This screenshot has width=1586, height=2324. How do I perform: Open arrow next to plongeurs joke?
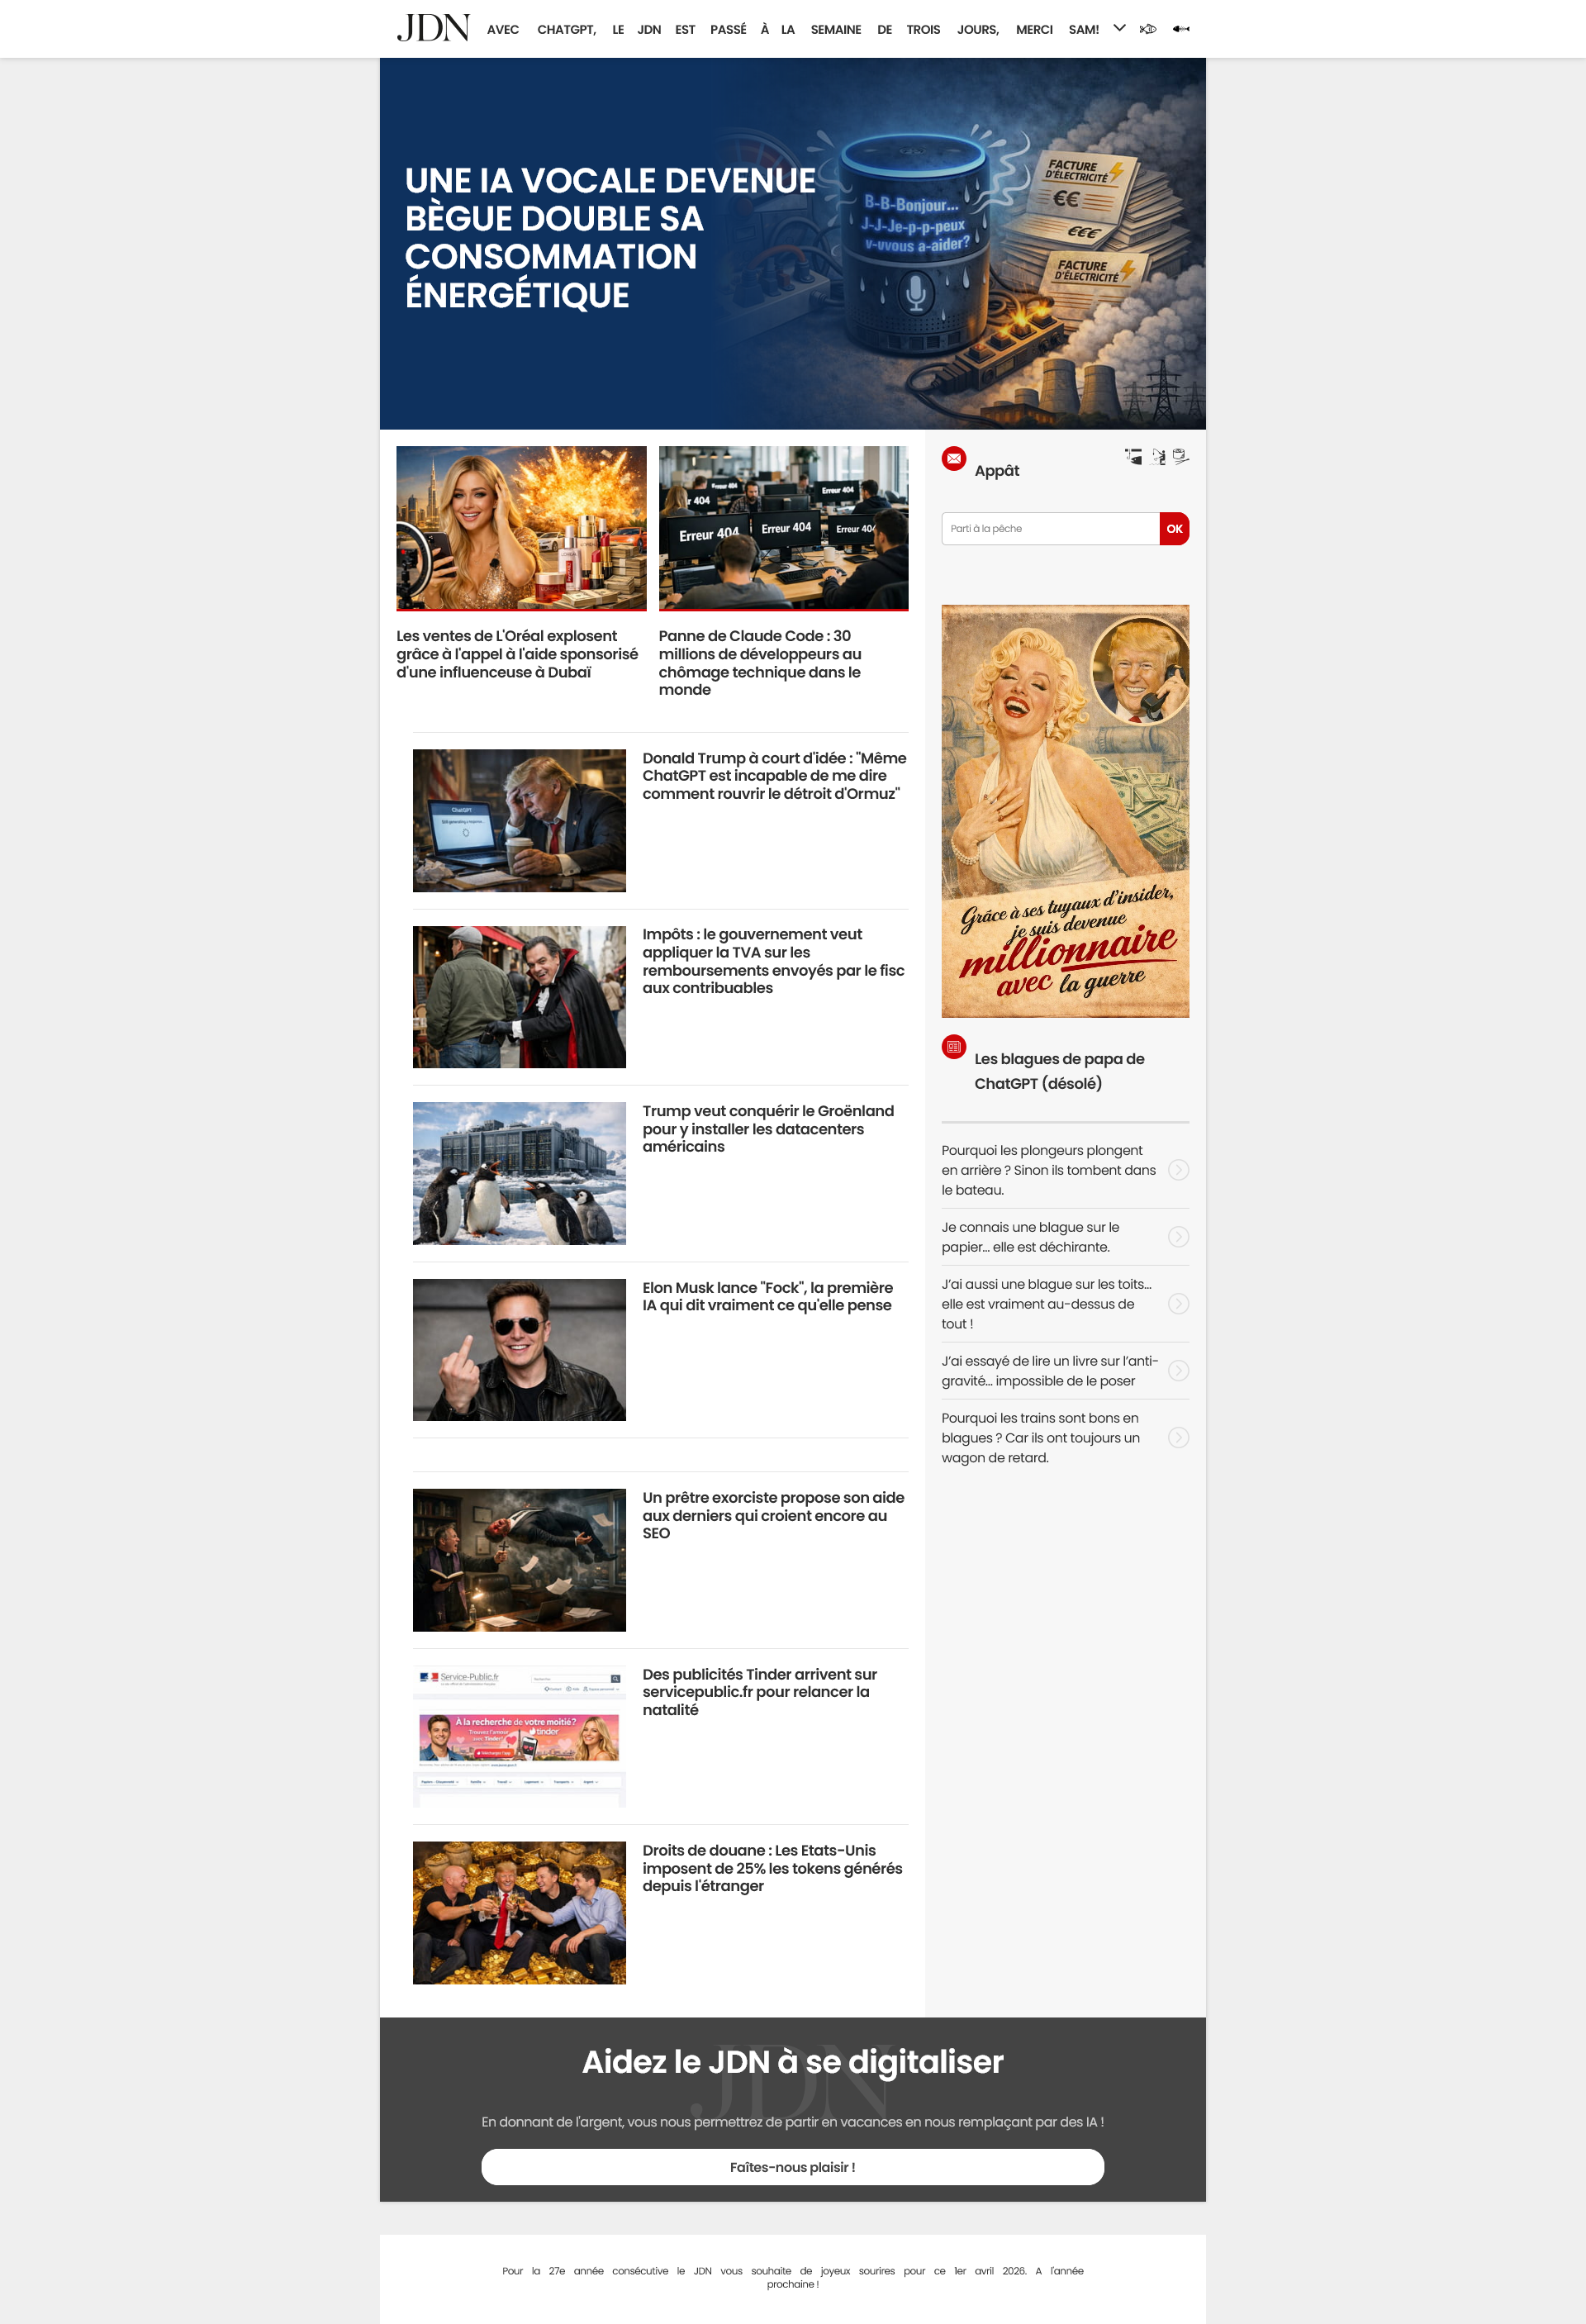pyautogui.click(x=1178, y=1169)
